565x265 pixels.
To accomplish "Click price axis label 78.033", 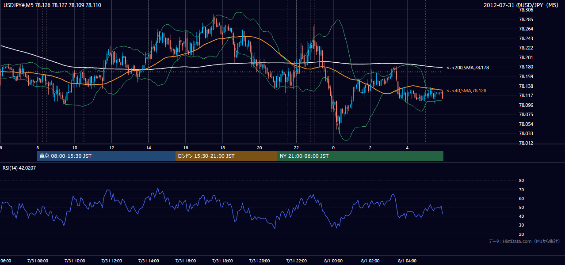I will 526,133.
